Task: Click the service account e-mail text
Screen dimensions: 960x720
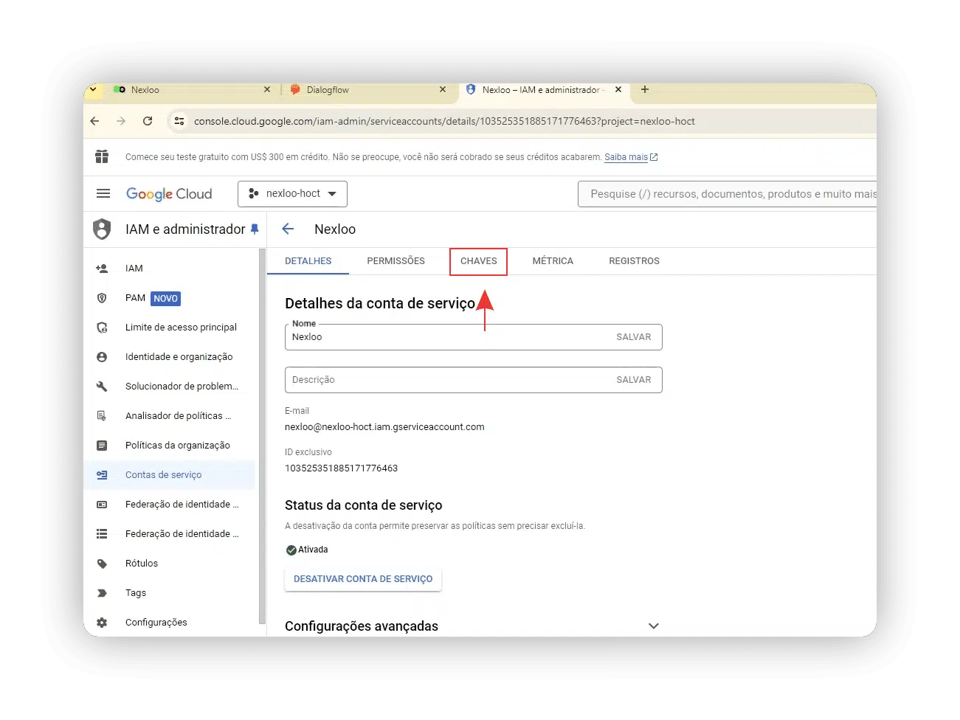Action: 384,427
